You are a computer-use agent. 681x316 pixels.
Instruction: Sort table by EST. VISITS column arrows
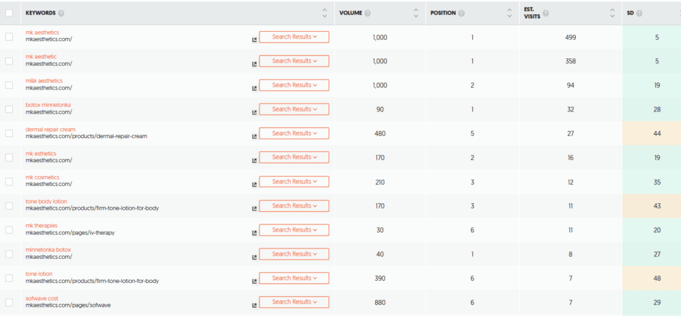(x=613, y=13)
